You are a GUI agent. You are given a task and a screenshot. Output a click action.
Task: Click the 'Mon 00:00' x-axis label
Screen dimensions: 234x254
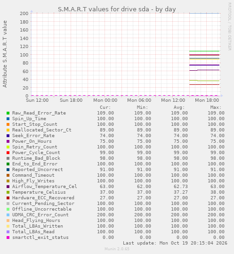pos(105,100)
